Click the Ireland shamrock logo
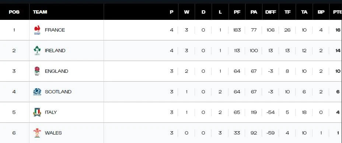This screenshot has width=342, height=143. pos(37,50)
